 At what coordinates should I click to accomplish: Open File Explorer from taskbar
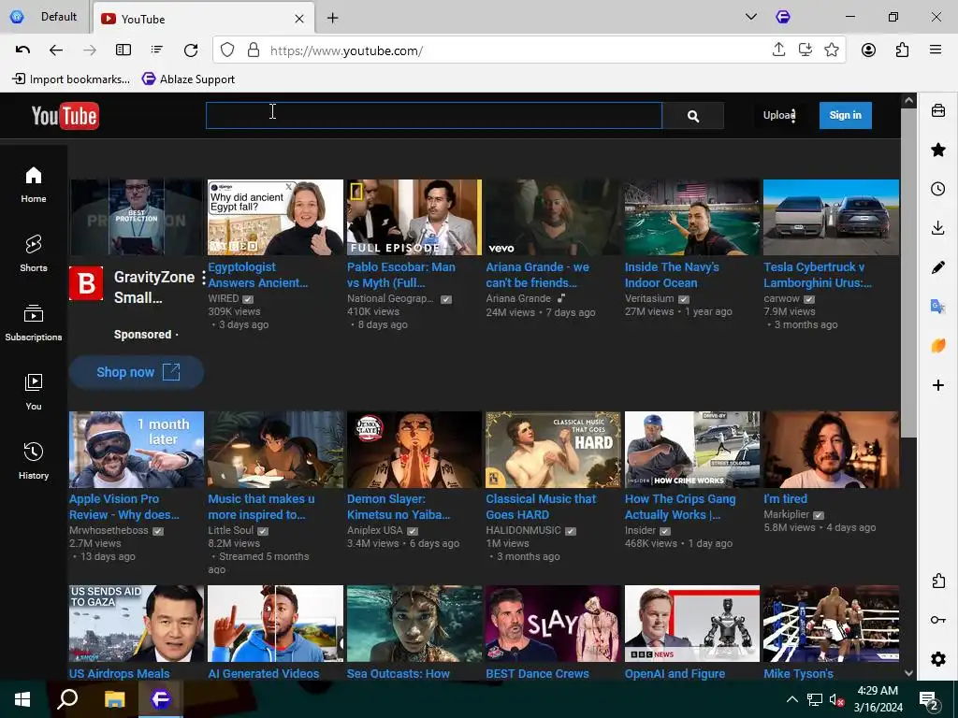coord(114,699)
